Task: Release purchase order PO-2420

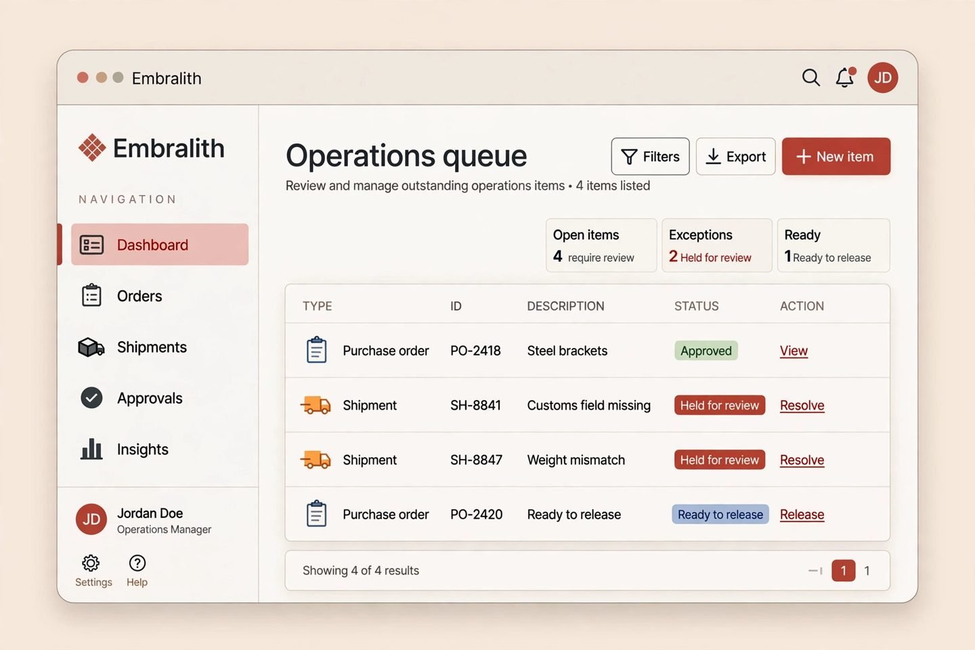Action: pyautogui.click(x=802, y=515)
